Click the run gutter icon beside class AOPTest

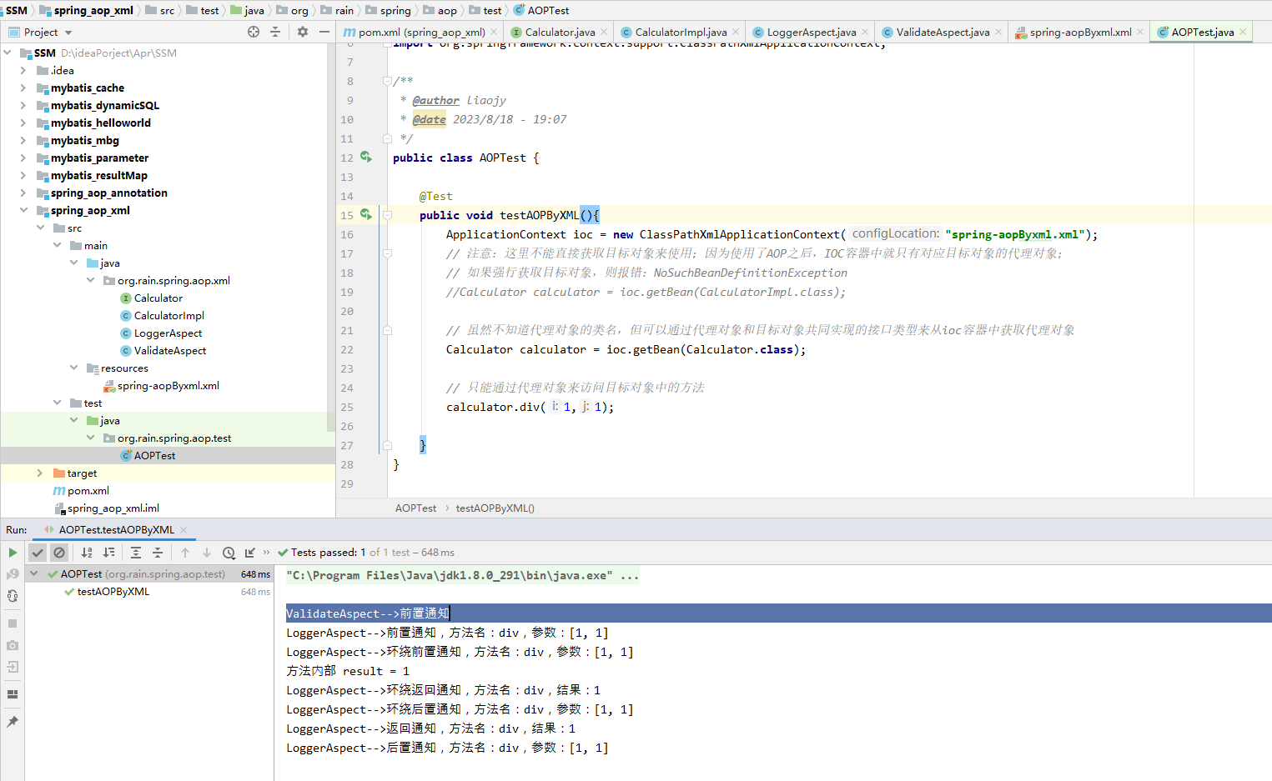[x=365, y=157]
